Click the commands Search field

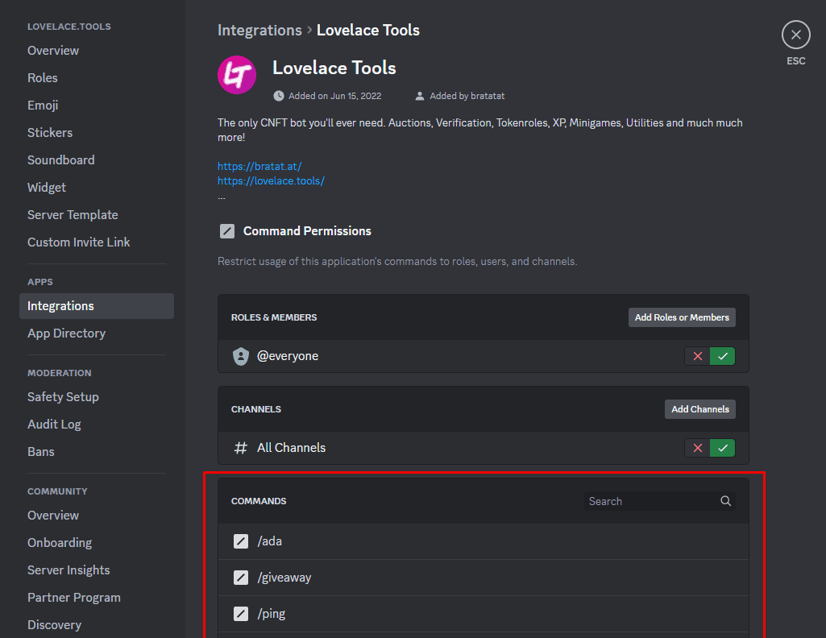coord(659,501)
